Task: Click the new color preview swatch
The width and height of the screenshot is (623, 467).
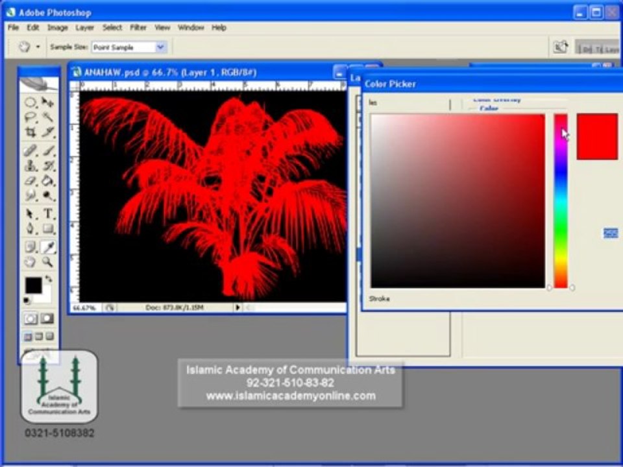Action: 597,137
